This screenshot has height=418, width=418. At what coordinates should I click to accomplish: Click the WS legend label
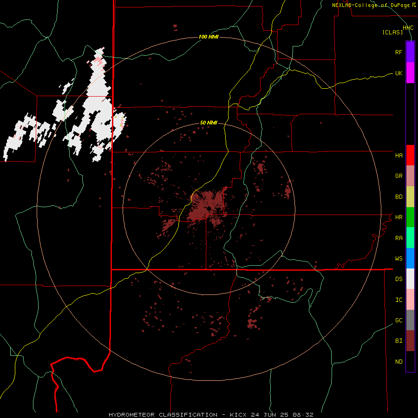(x=398, y=259)
